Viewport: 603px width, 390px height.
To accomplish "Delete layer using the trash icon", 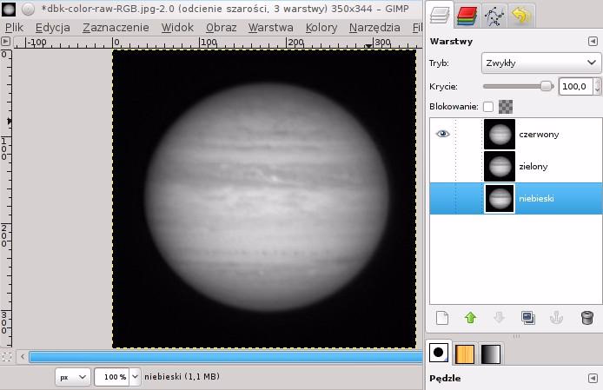I will [x=586, y=318].
